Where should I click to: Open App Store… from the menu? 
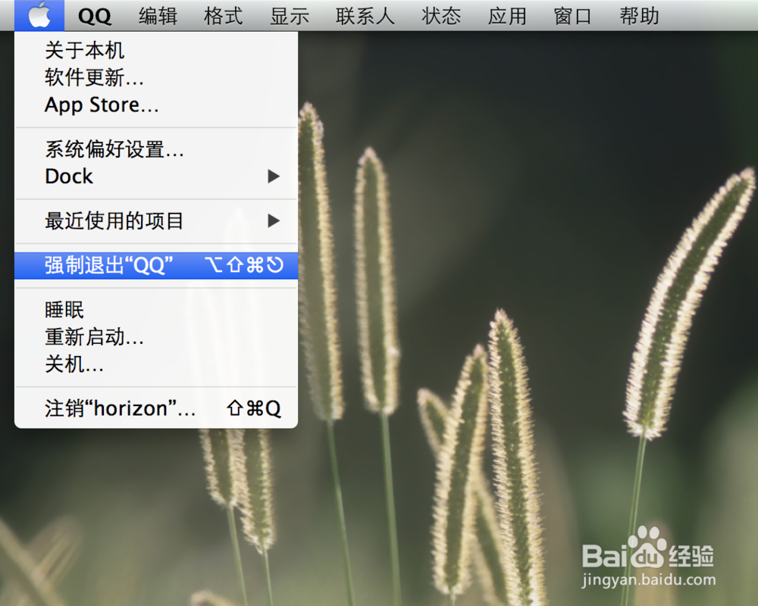[156, 105]
